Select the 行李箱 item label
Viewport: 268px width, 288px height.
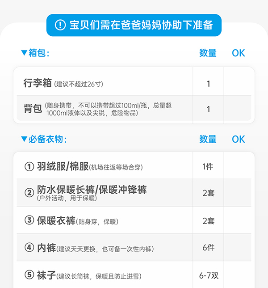(38, 83)
